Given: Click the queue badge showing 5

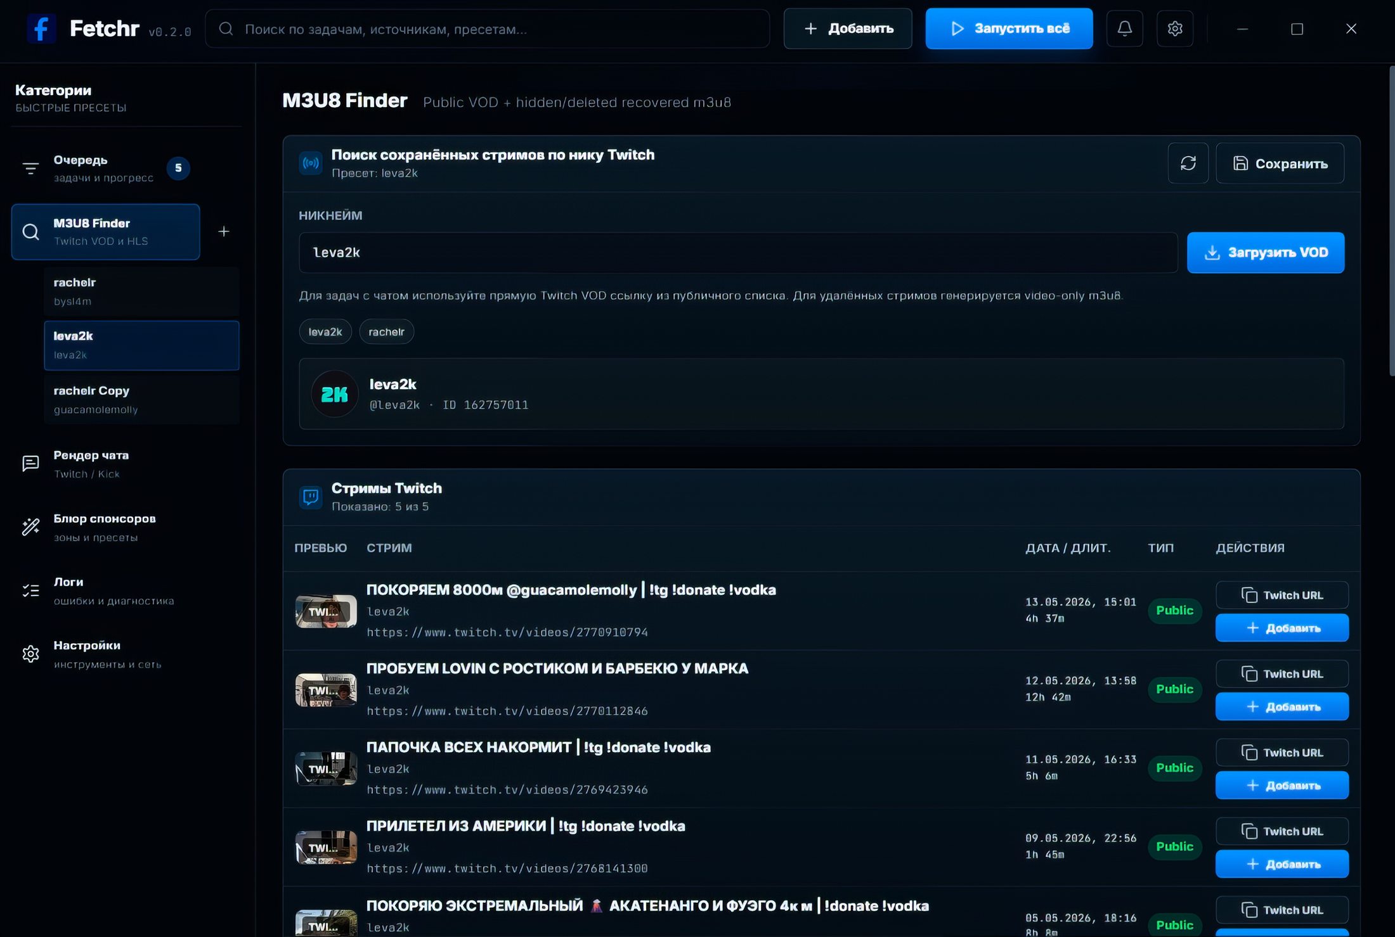Looking at the screenshot, I should pyautogui.click(x=178, y=168).
